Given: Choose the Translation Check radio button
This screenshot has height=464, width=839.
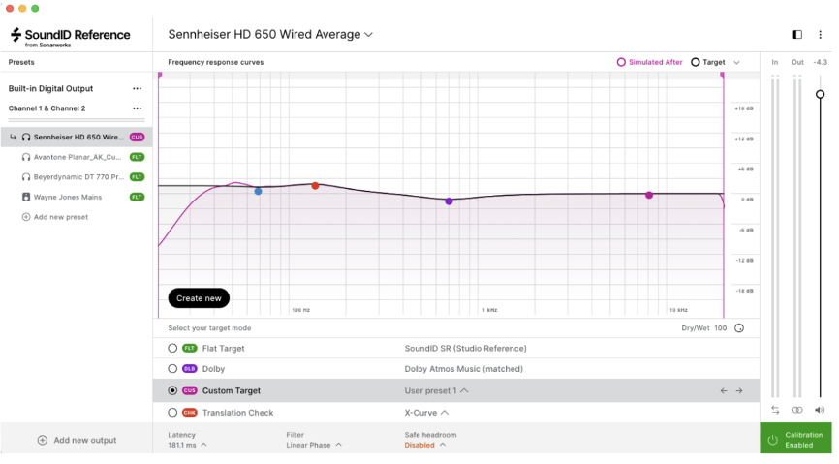Looking at the screenshot, I should pos(172,412).
